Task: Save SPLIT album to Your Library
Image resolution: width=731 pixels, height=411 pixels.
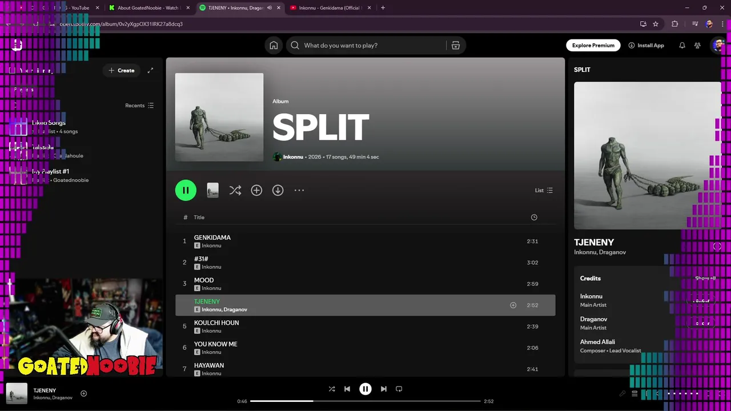Action: coord(256,190)
